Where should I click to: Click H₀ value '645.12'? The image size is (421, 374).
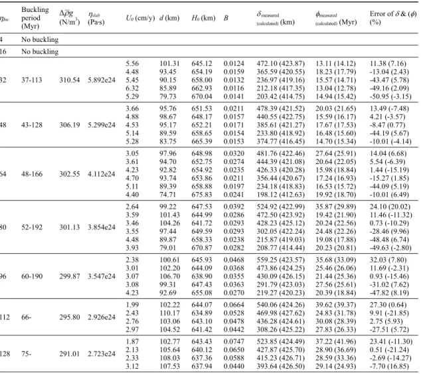[202, 64]
